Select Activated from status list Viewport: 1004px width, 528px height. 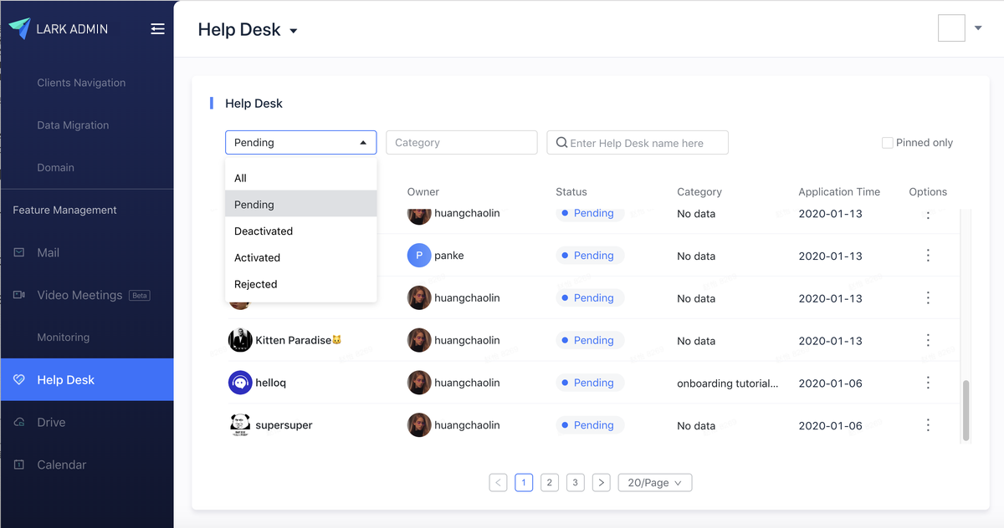[258, 258]
